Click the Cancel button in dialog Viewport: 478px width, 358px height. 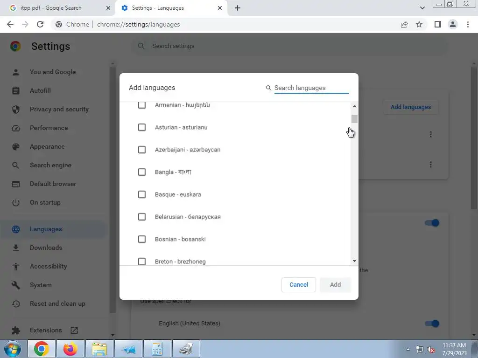point(298,285)
